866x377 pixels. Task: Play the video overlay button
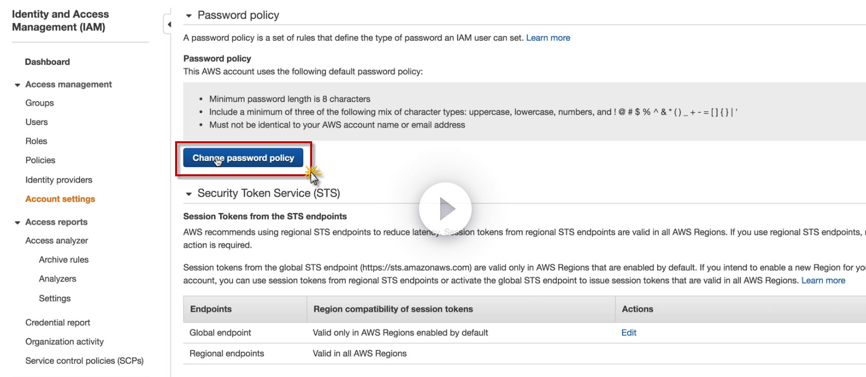pos(445,209)
